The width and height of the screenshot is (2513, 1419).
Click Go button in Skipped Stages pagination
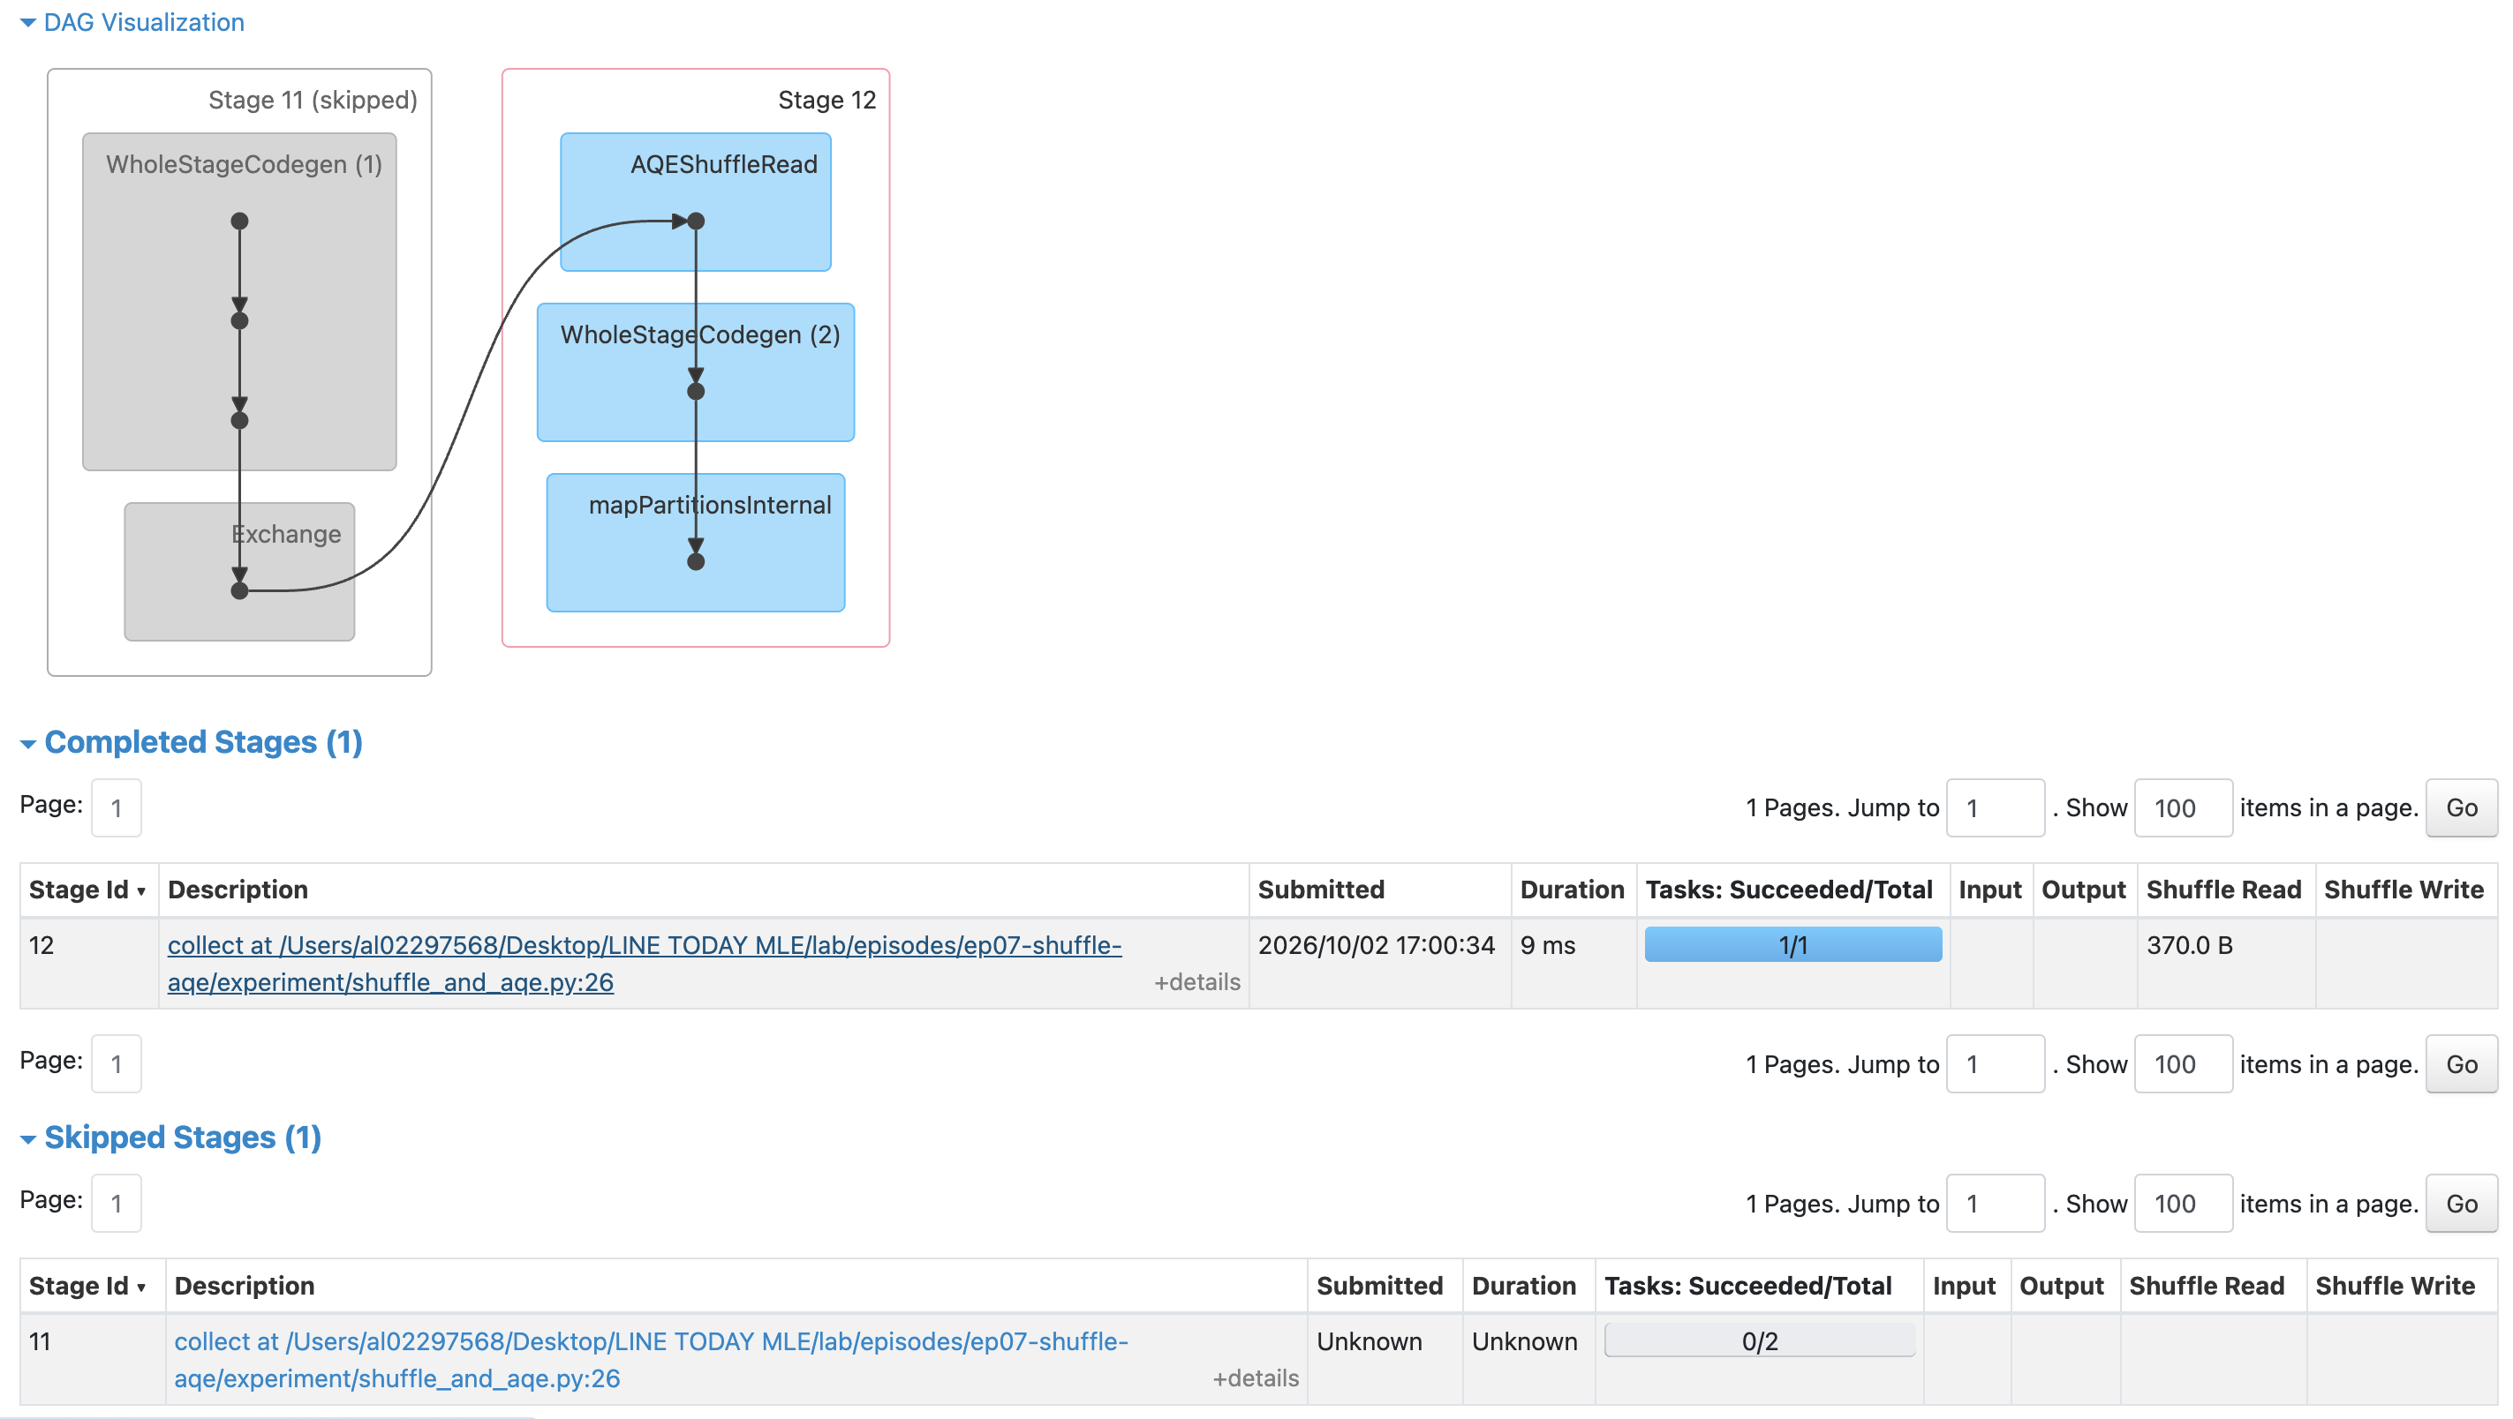pyautogui.click(x=2461, y=1204)
